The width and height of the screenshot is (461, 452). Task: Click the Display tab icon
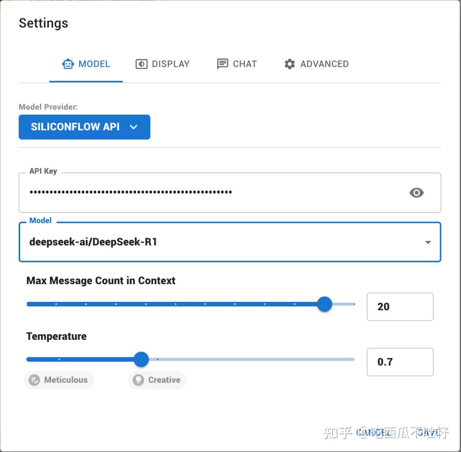[141, 64]
